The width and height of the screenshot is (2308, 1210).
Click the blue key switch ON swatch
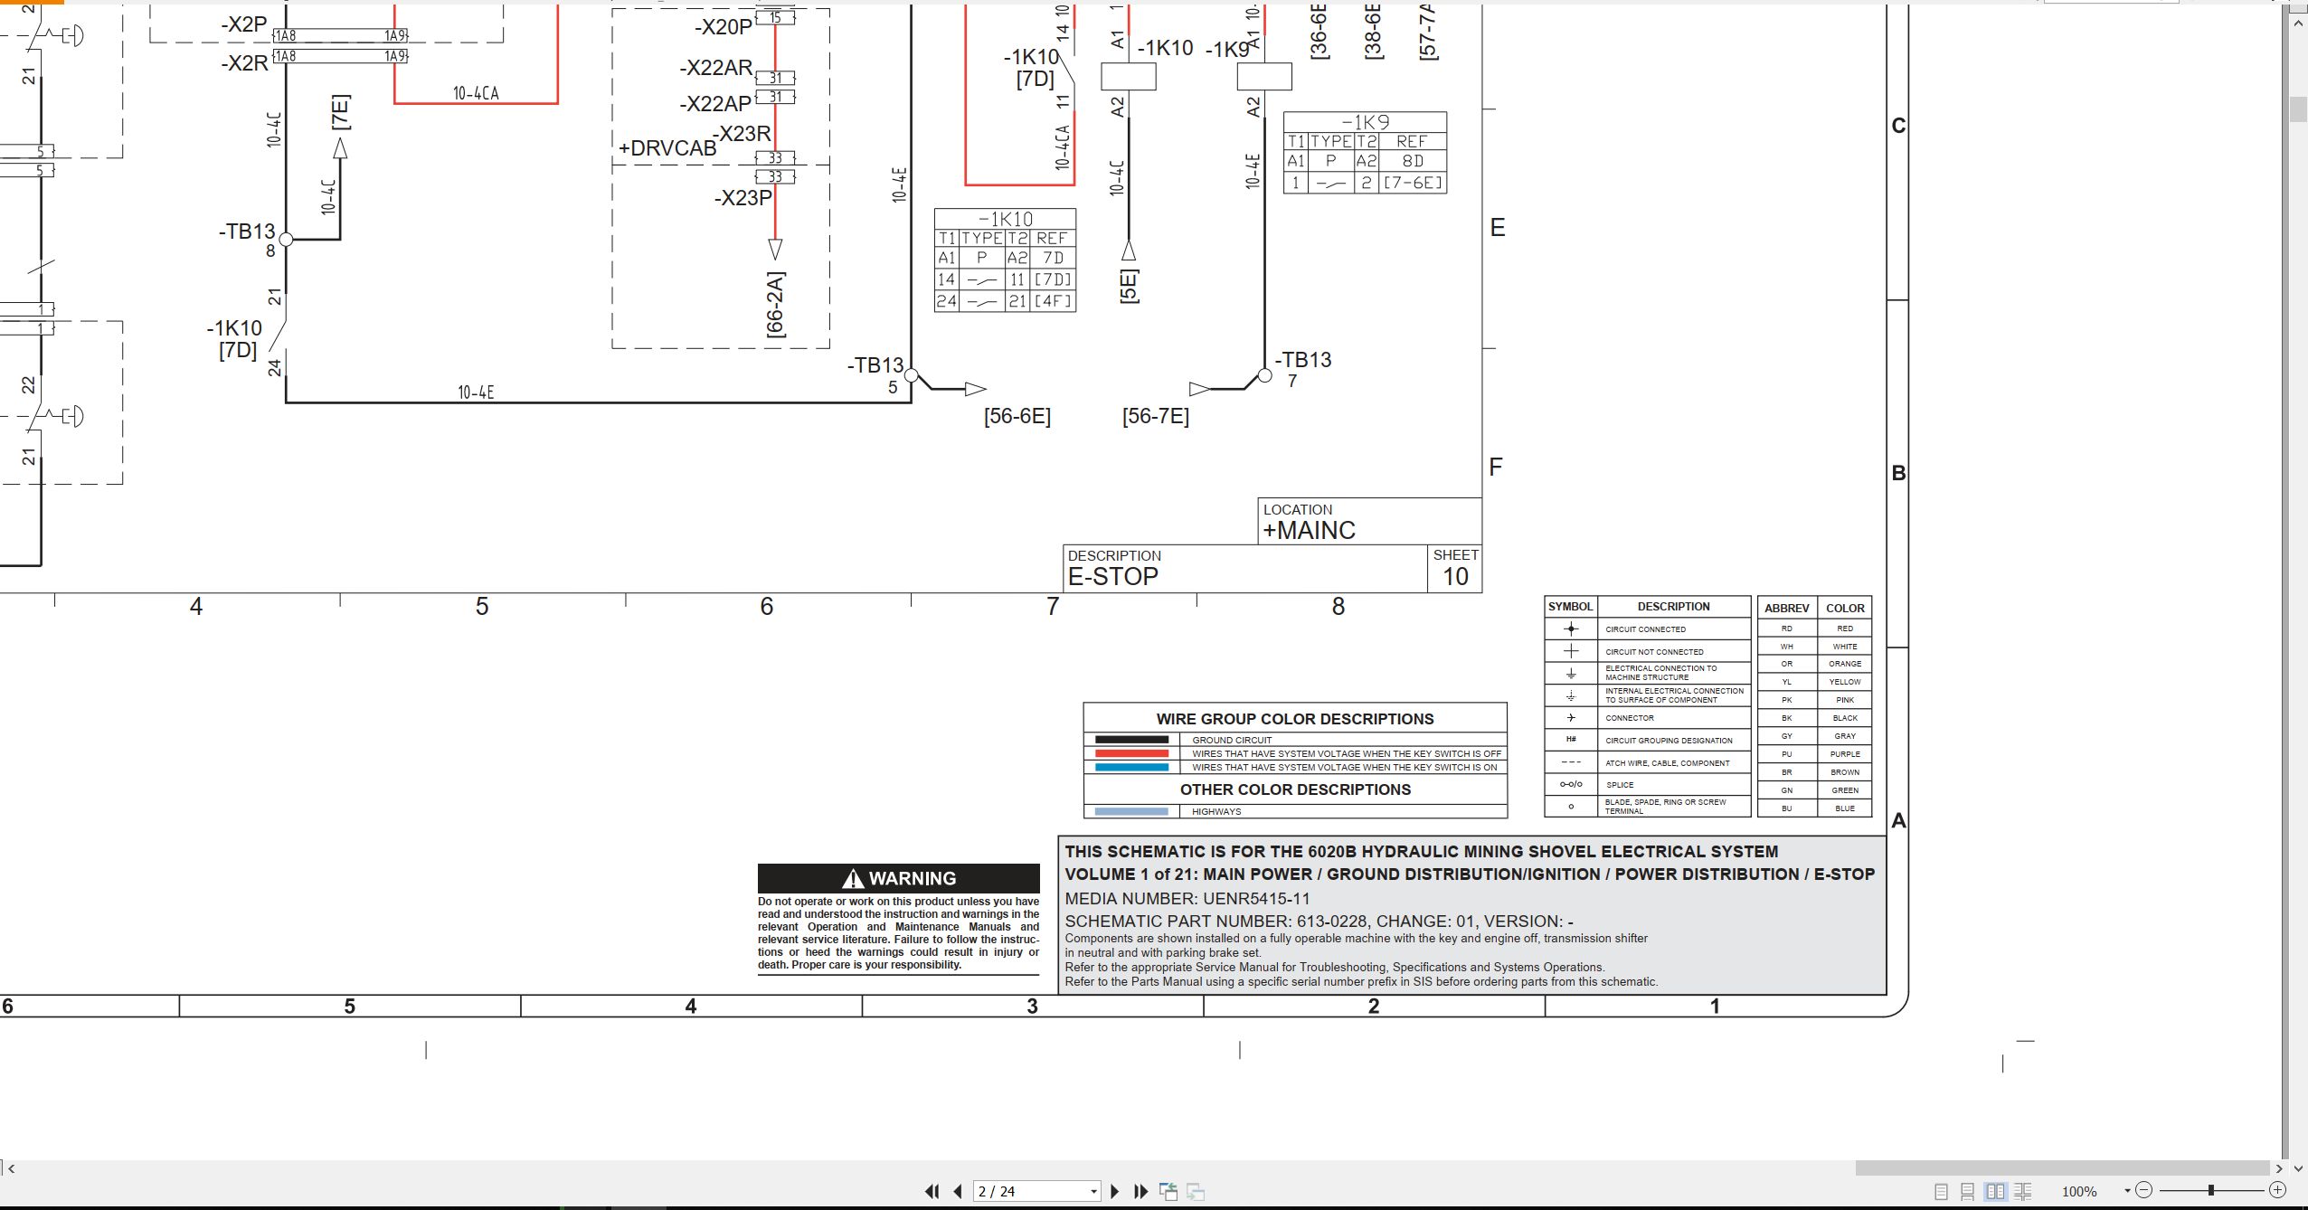[1131, 767]
